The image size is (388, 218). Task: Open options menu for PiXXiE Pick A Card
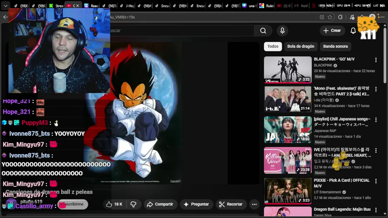point(376,181)
